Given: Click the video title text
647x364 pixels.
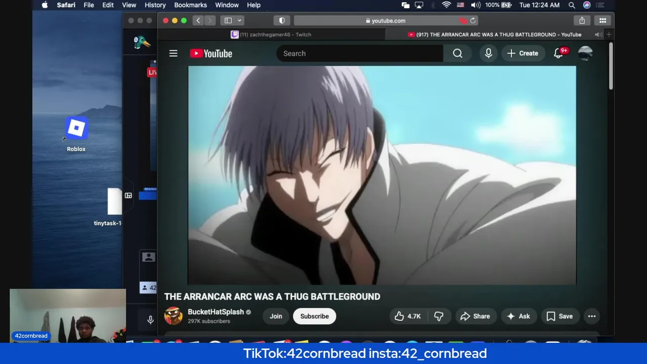Looking at the screenshot, I should [x=272, y=297].
